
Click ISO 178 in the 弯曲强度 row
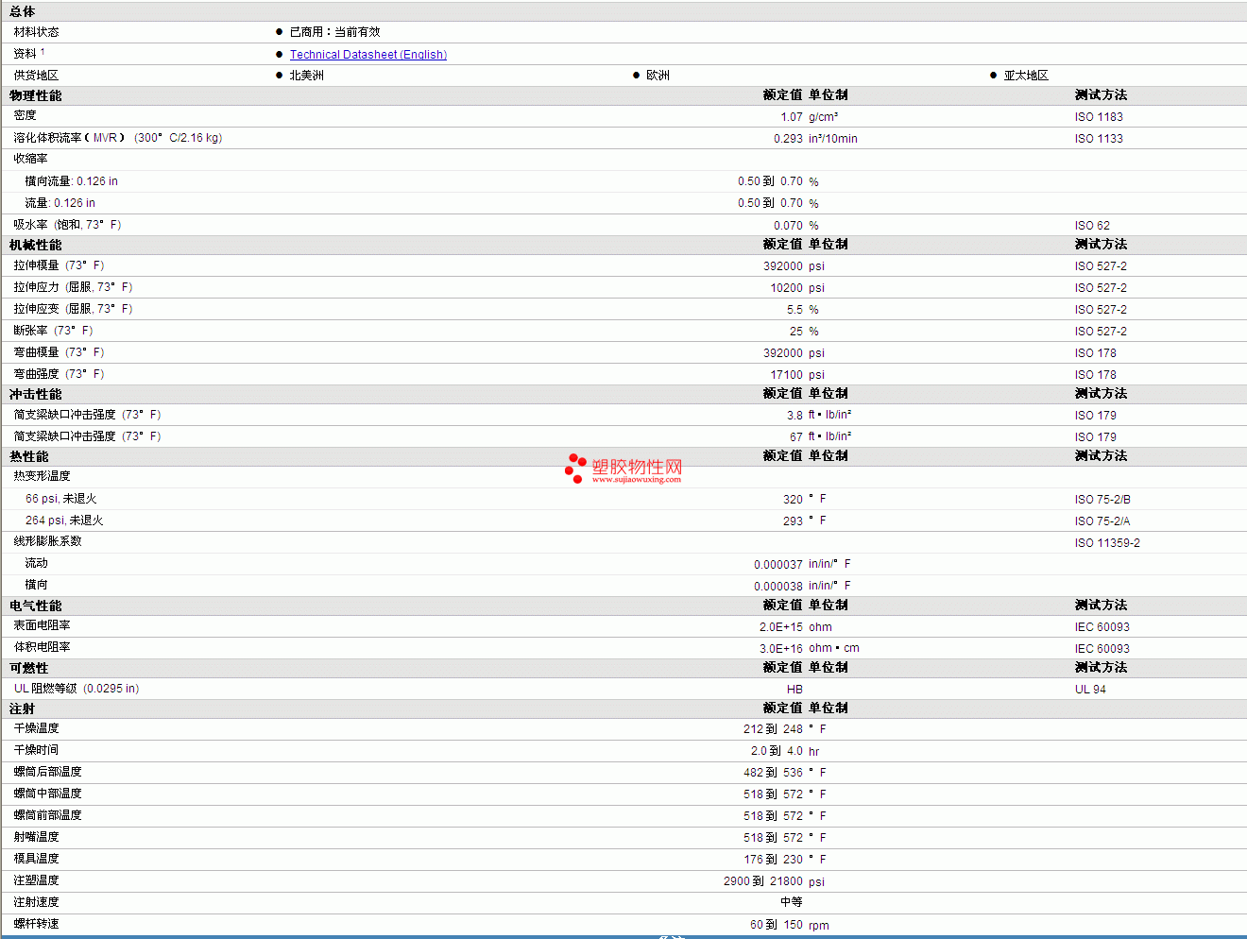1095,375
